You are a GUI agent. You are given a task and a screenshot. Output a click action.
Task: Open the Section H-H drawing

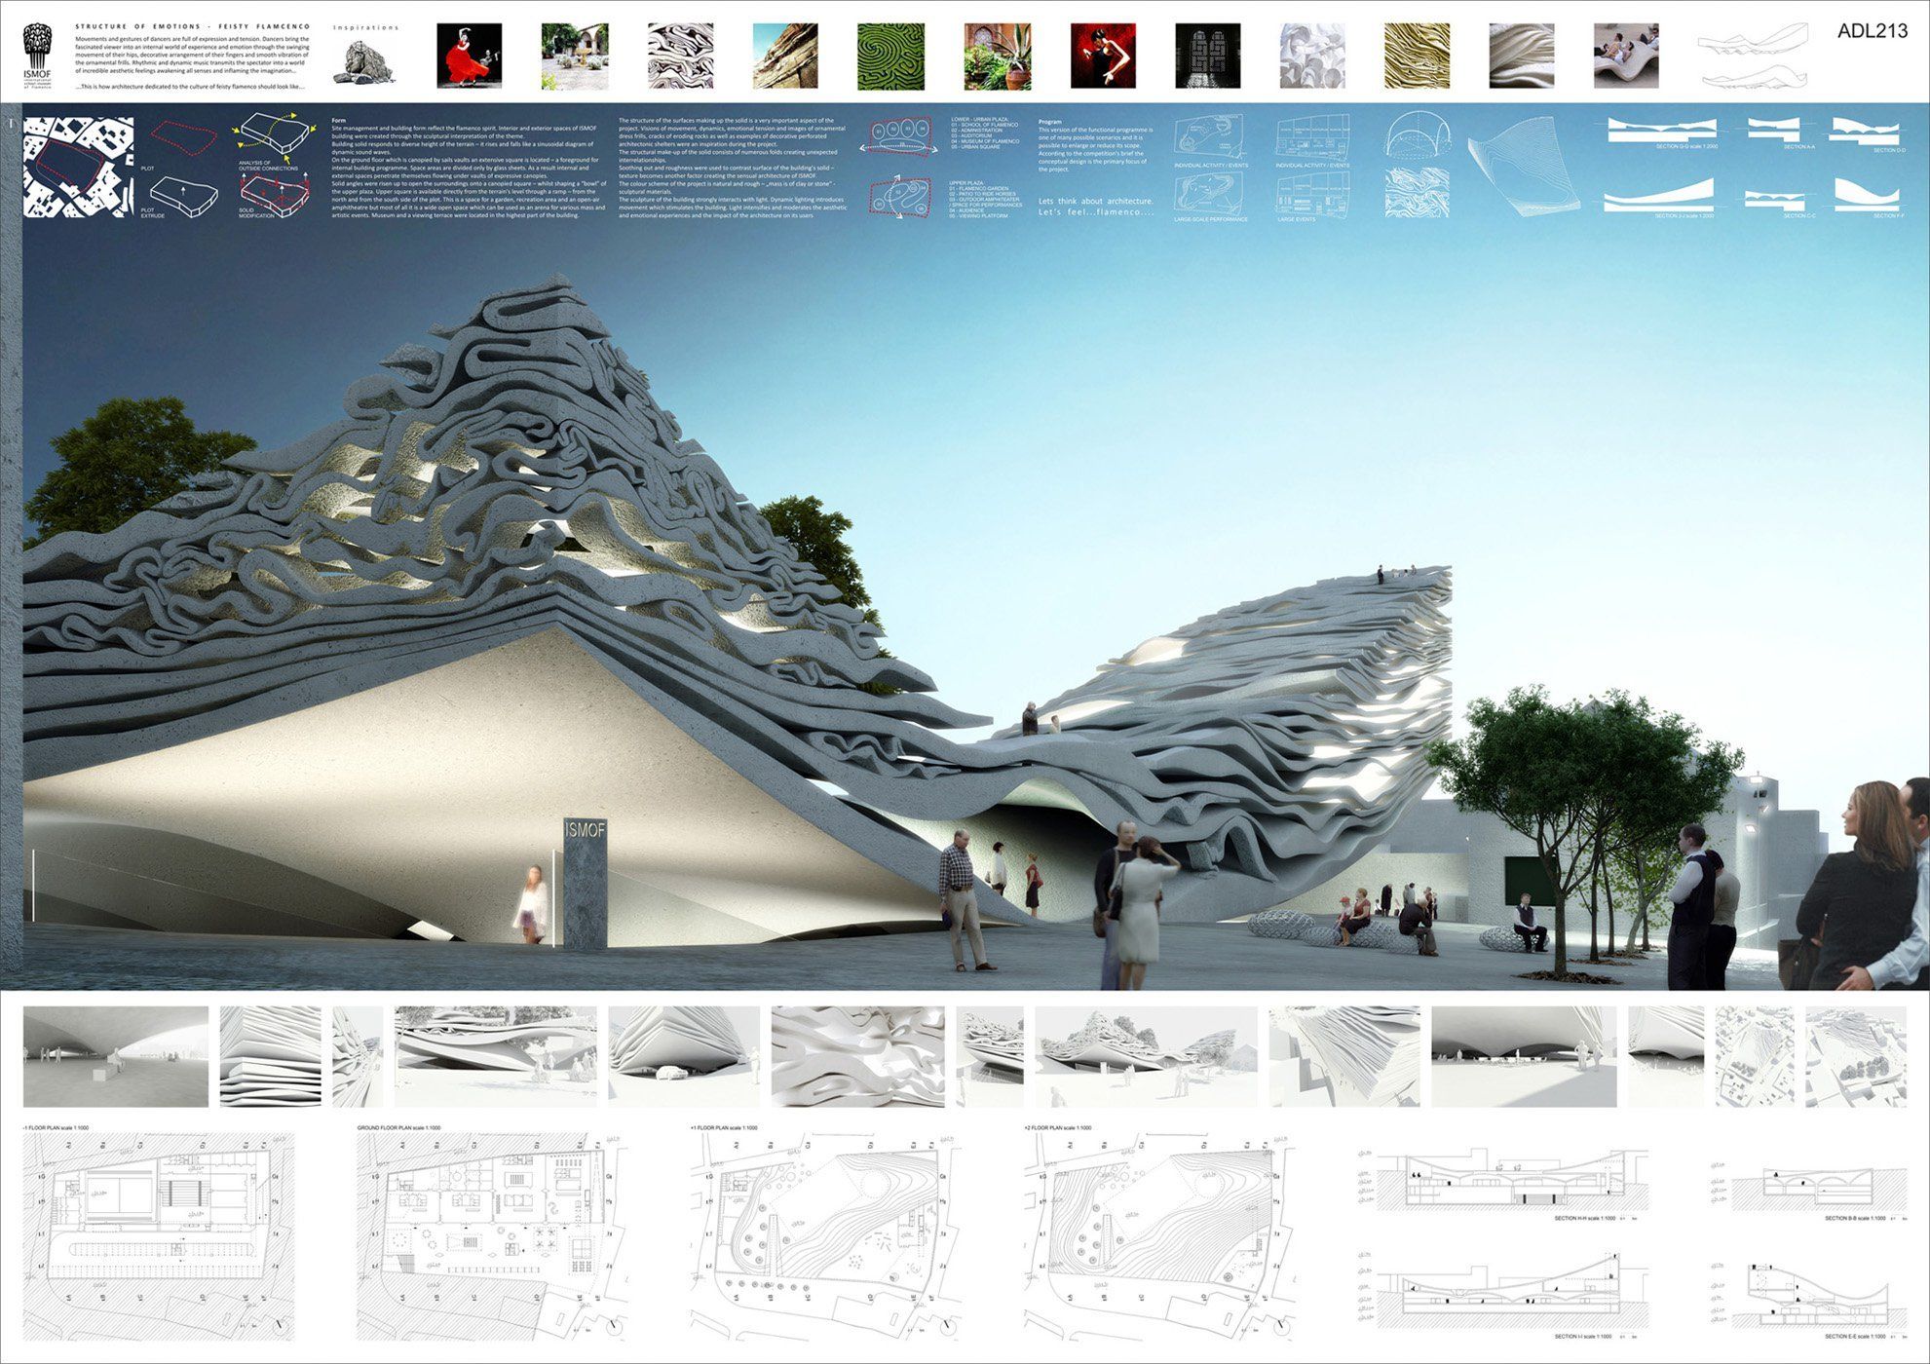point(1514,1182)
